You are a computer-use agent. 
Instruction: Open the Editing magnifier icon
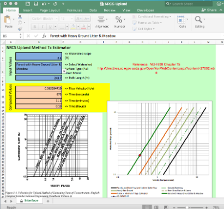(198, 19)
